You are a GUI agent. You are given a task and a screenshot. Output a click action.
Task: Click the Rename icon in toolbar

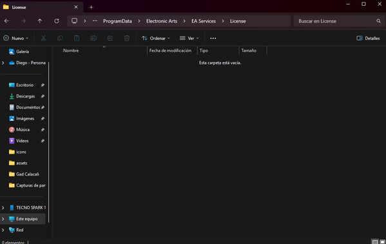coord(93,38)
